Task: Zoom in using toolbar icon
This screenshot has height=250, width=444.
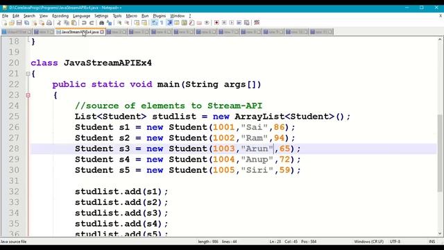Action: (119, 22)
